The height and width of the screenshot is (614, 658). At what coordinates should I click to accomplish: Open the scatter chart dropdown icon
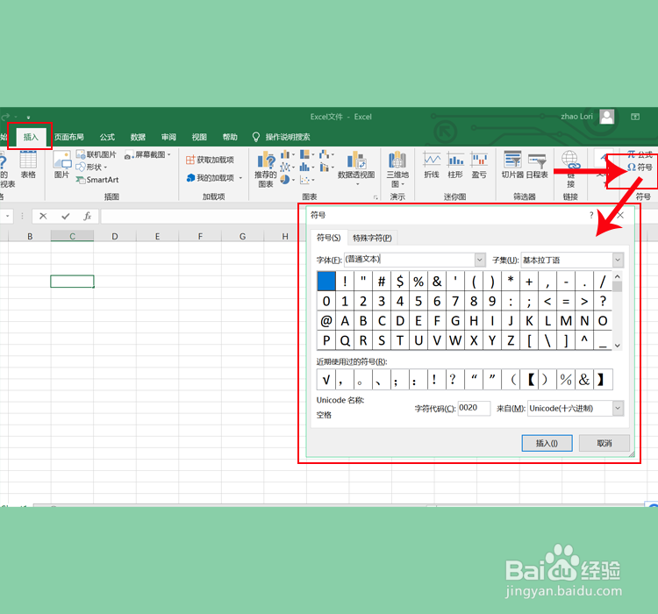click(x=307, y=180)
